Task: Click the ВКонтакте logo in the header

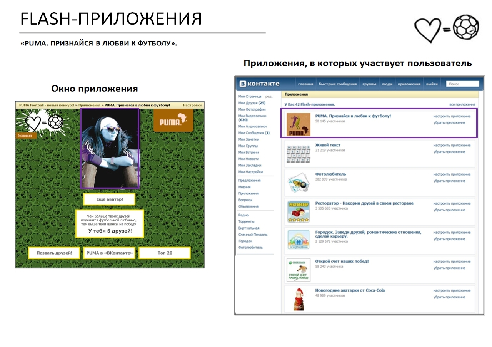Action: (x=259, y=84)
